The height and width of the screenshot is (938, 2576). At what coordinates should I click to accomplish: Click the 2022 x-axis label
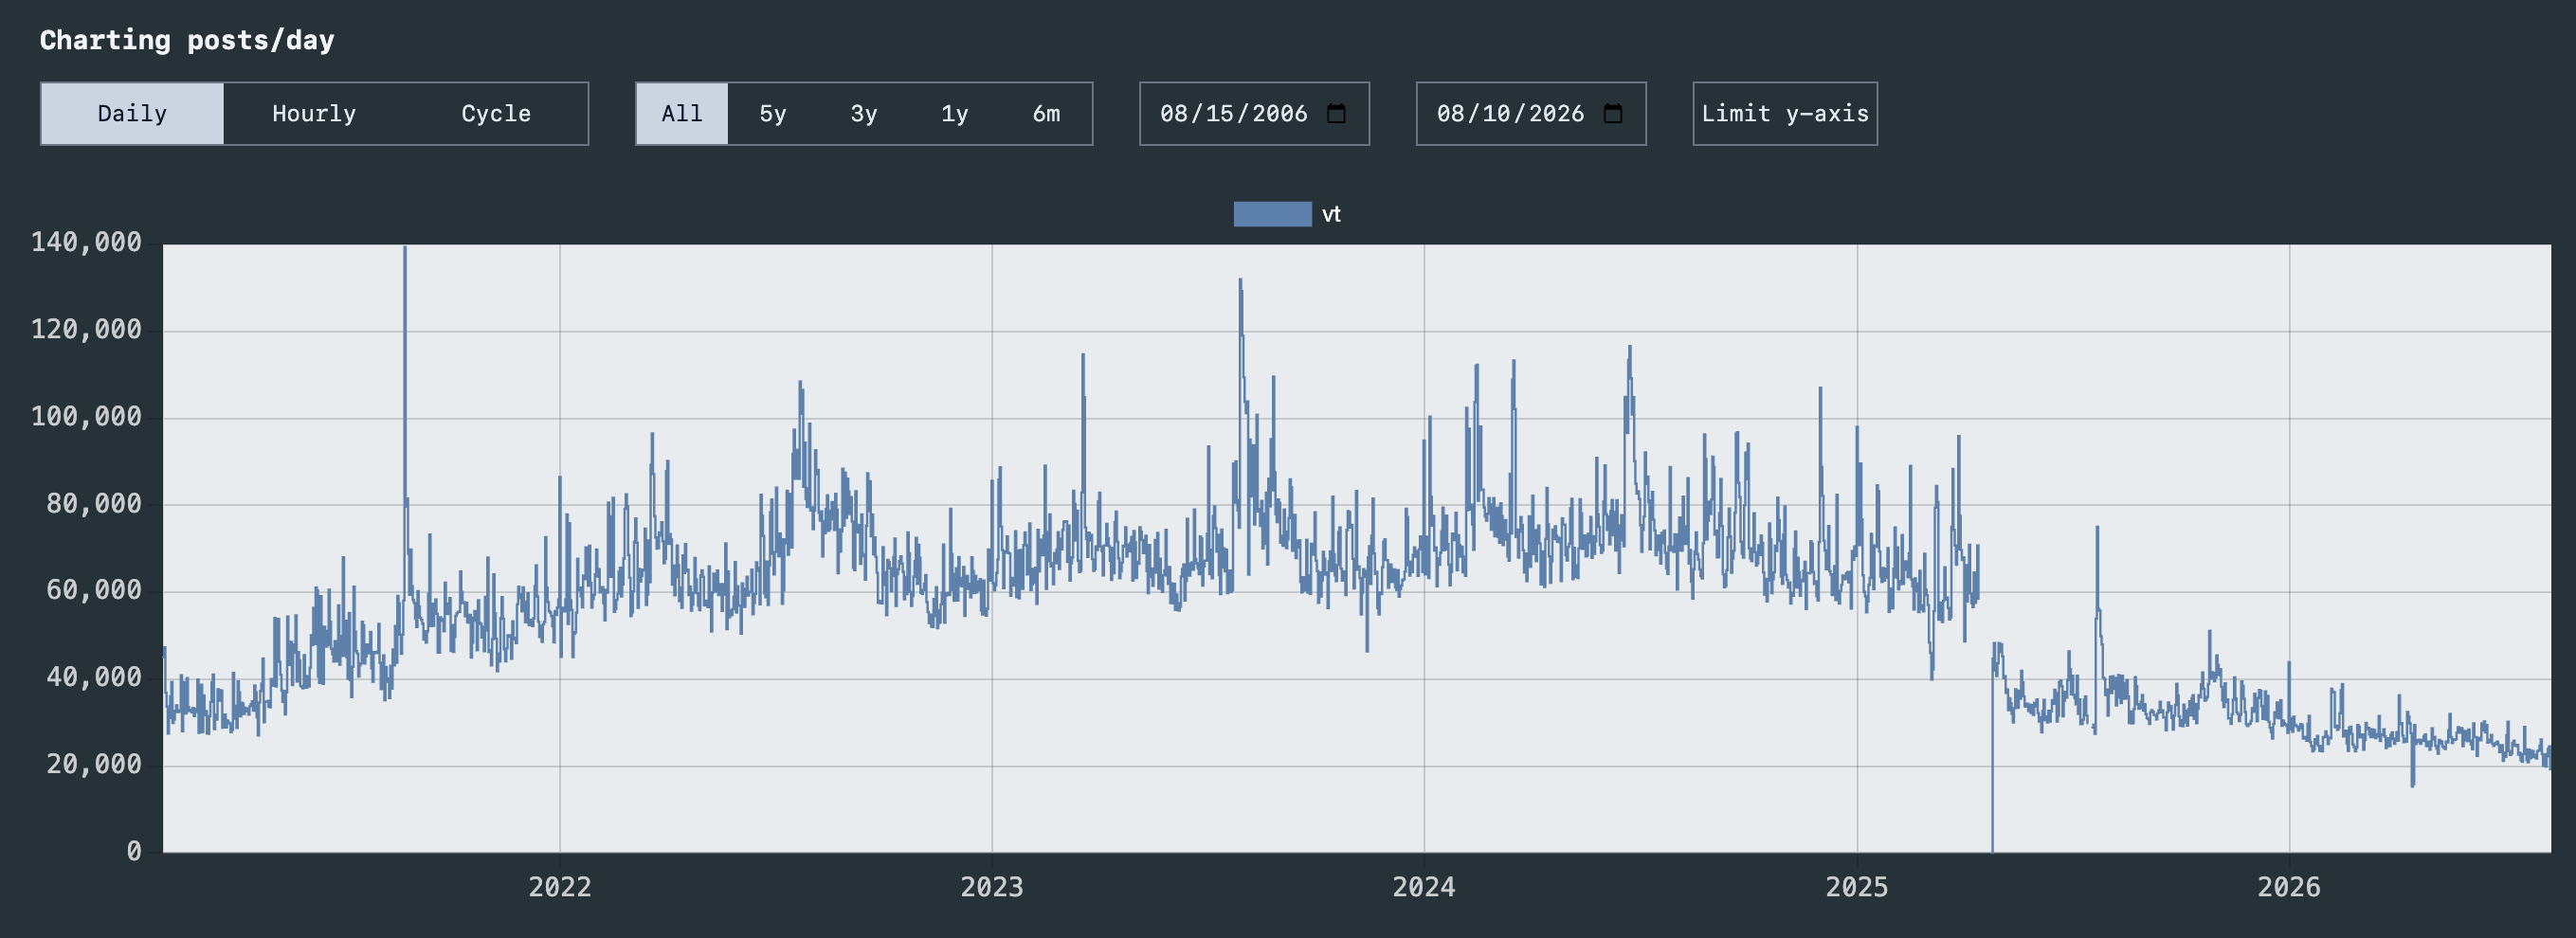[560, 887]
